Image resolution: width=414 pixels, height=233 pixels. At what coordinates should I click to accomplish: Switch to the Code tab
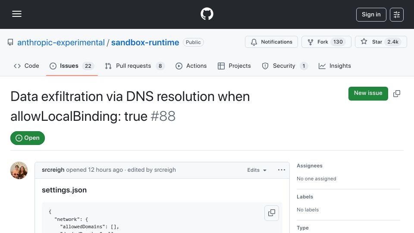26,66
